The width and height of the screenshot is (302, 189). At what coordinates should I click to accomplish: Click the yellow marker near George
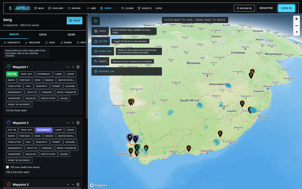pyautogui.click(x=189, y=148)
